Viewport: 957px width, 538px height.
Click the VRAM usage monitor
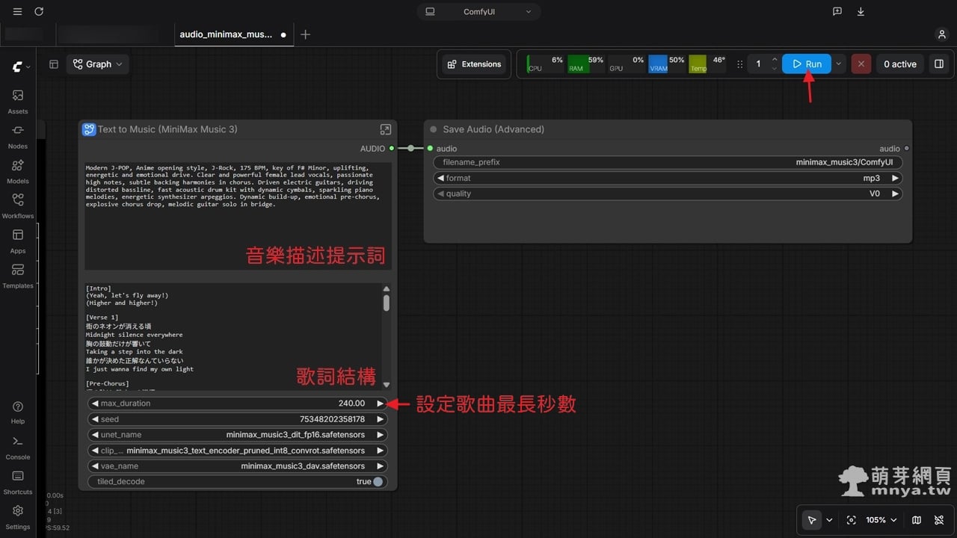coord(667,64)
